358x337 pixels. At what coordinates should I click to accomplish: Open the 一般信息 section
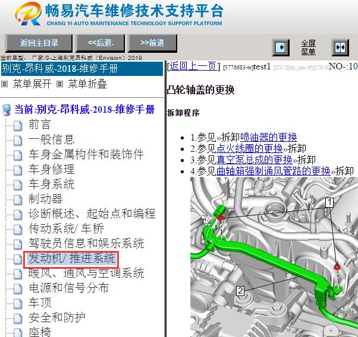click(x=51, y=139)
